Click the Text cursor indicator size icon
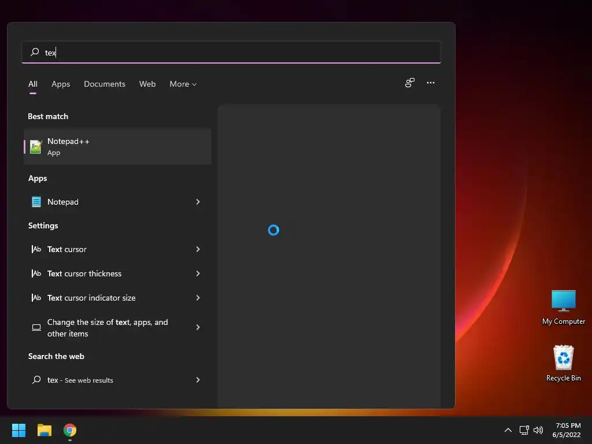Screen dimensions: 592x444 click(x=36, y=298)
